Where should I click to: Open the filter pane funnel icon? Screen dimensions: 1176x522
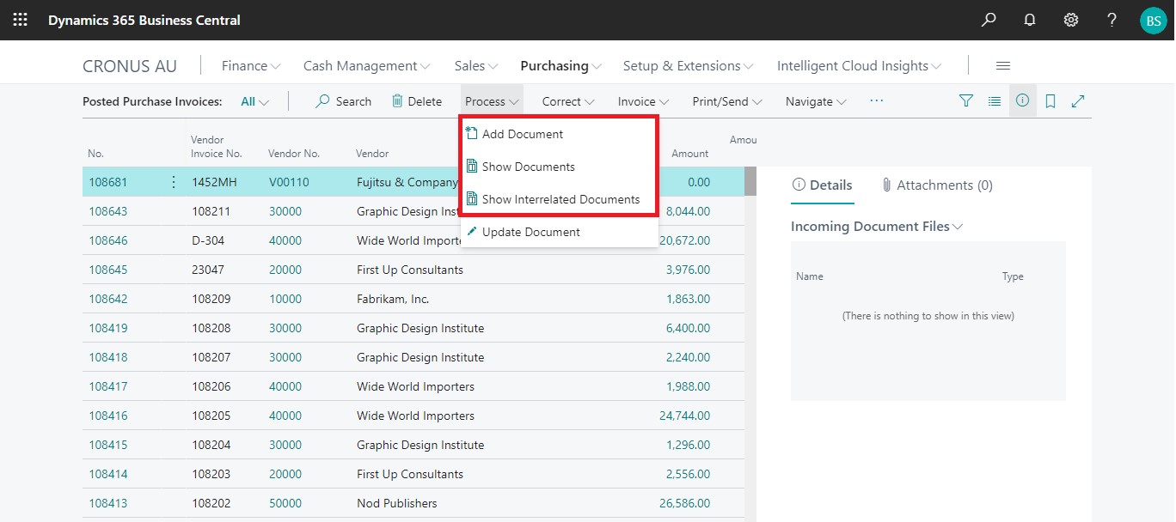coord(966,101)
